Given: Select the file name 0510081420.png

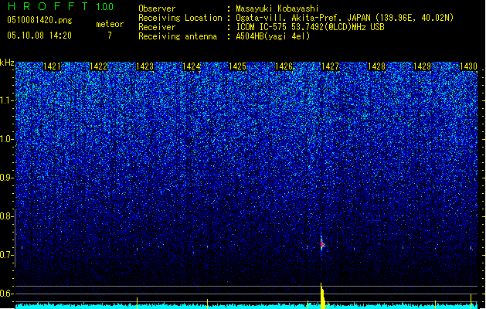Looking at the screenshot, I should (x=39, y=20).
